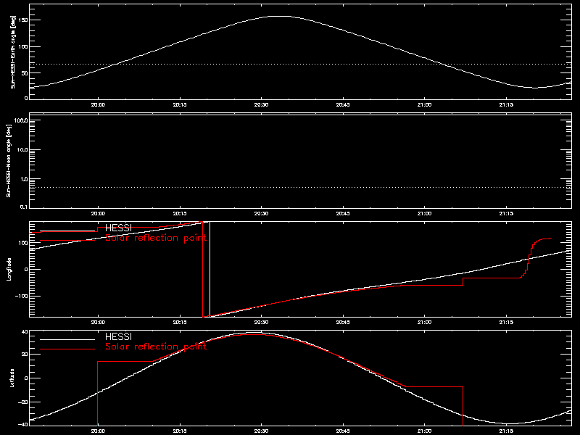
Task: Click the 150 tick in Earth angle panel
Action: point(23,20)
